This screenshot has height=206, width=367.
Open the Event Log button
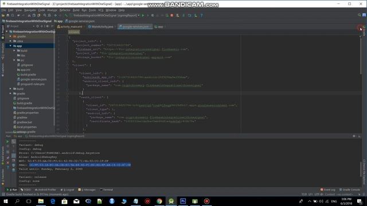coord(328,189)
